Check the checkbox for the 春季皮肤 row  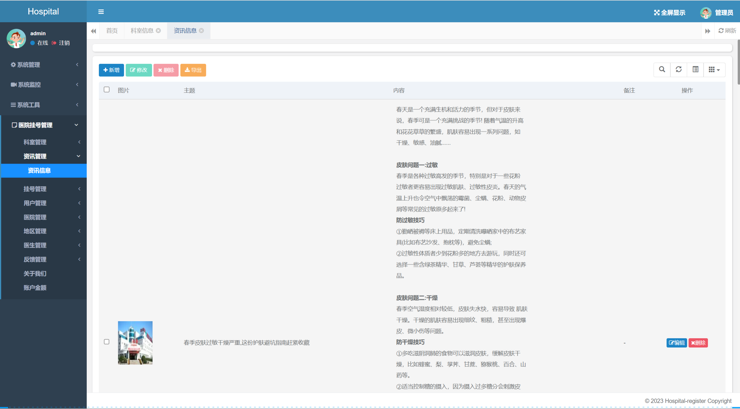pos(107,342)
